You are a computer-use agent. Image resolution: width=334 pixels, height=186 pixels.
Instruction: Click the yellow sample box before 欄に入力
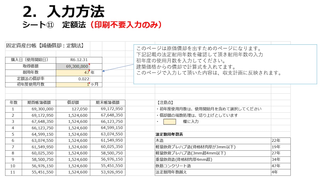[170, 122]
